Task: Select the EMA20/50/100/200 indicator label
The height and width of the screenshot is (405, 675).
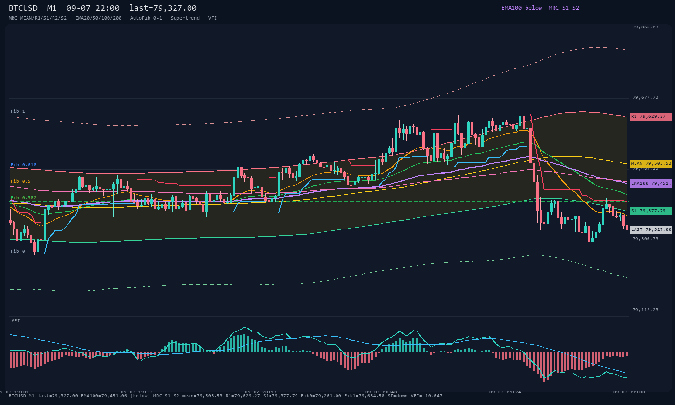Action: tap(98, 18)
